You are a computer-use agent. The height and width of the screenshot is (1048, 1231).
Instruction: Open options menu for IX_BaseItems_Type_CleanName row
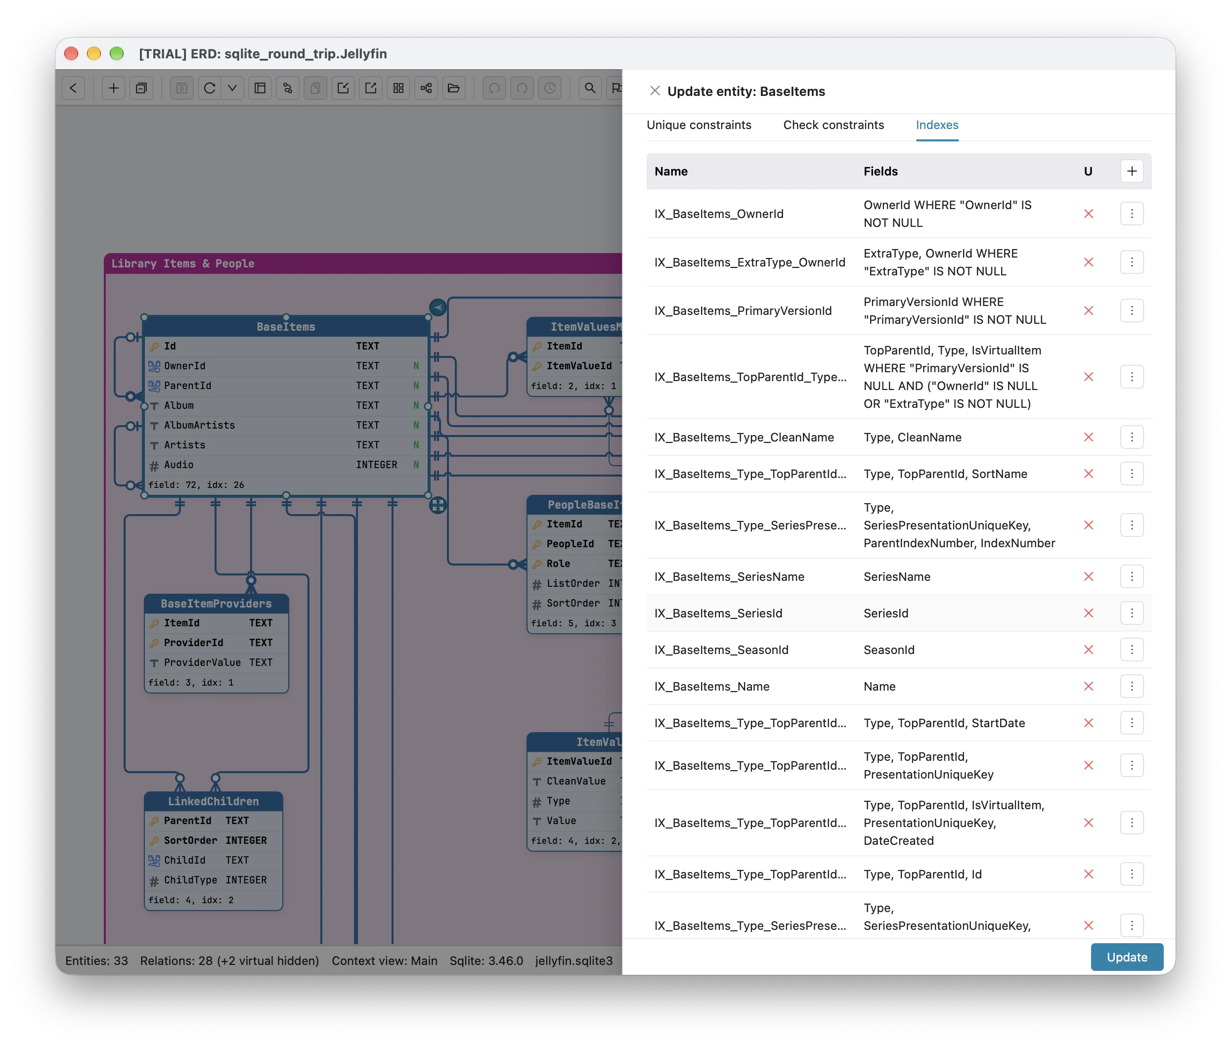click(1132, 437)
